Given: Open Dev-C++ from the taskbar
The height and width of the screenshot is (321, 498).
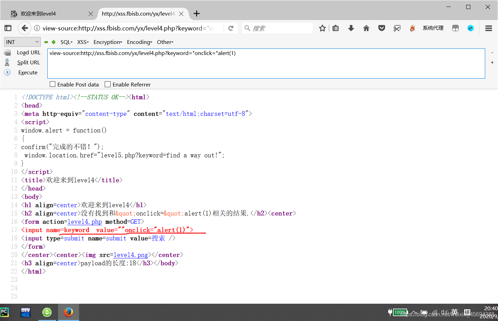Looking at the screenshot, I should pyautogui.click(x=26, y=312).
